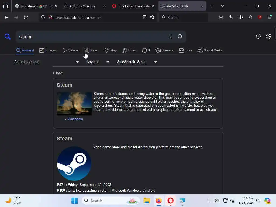Collapse the Info section
The height and width of the screenshot is (207, 276).
pos(57,73)
